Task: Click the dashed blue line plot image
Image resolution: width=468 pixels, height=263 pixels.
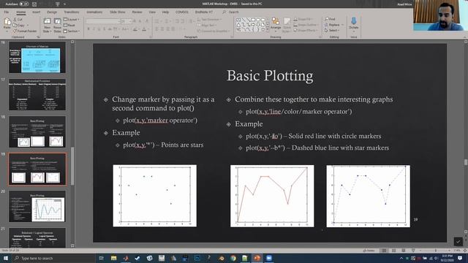Action: (368, 196)
